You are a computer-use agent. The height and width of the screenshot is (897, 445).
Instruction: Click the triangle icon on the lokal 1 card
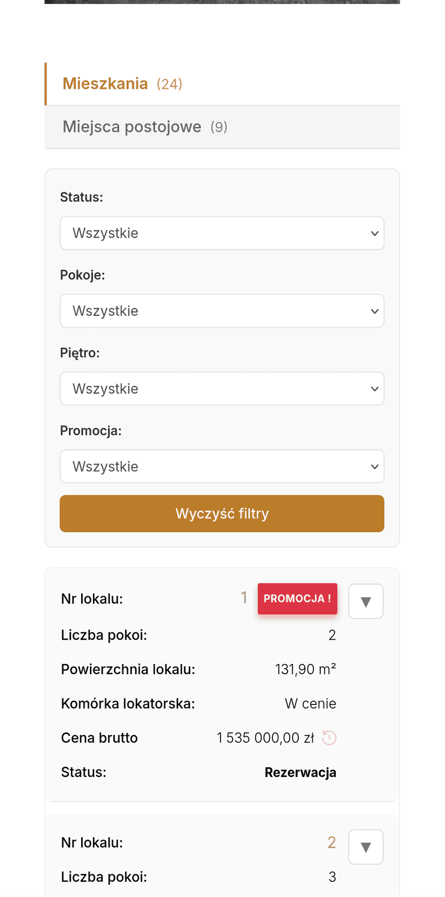366,601
